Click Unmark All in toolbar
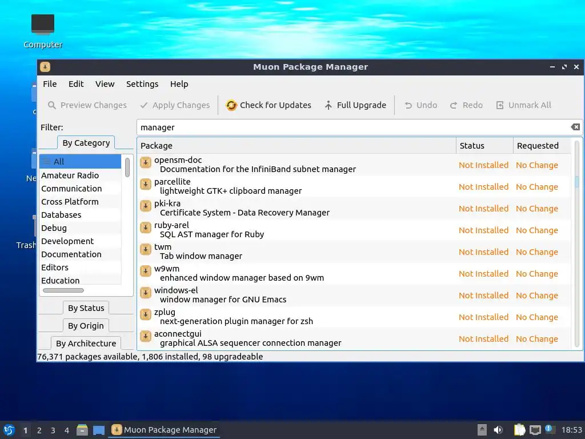 pos(523,105)
